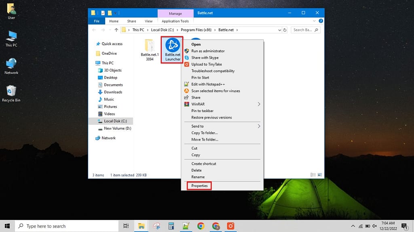The width and height of the screenshot is (414, 232).
Task: Open Local Disk (C:) in the sidebar
Action: (115, 121)
